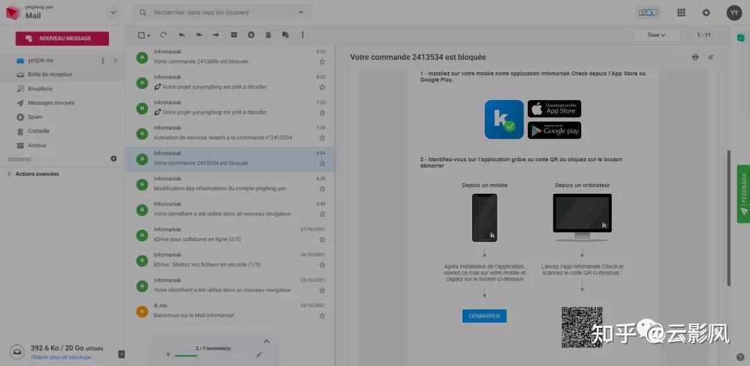Click the Infomaniak Mail logo
750x366 pixels.
(x=13, y=13)
